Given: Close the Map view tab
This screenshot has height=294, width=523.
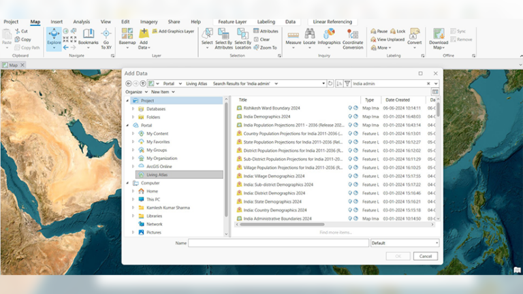Looking at the screenshot, I should click(x=22, y=65).
